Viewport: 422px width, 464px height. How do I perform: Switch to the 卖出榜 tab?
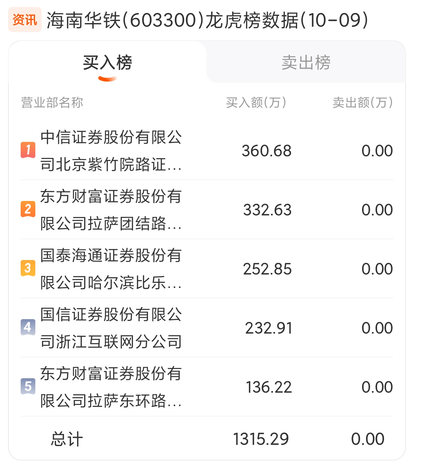click(306, 62)
